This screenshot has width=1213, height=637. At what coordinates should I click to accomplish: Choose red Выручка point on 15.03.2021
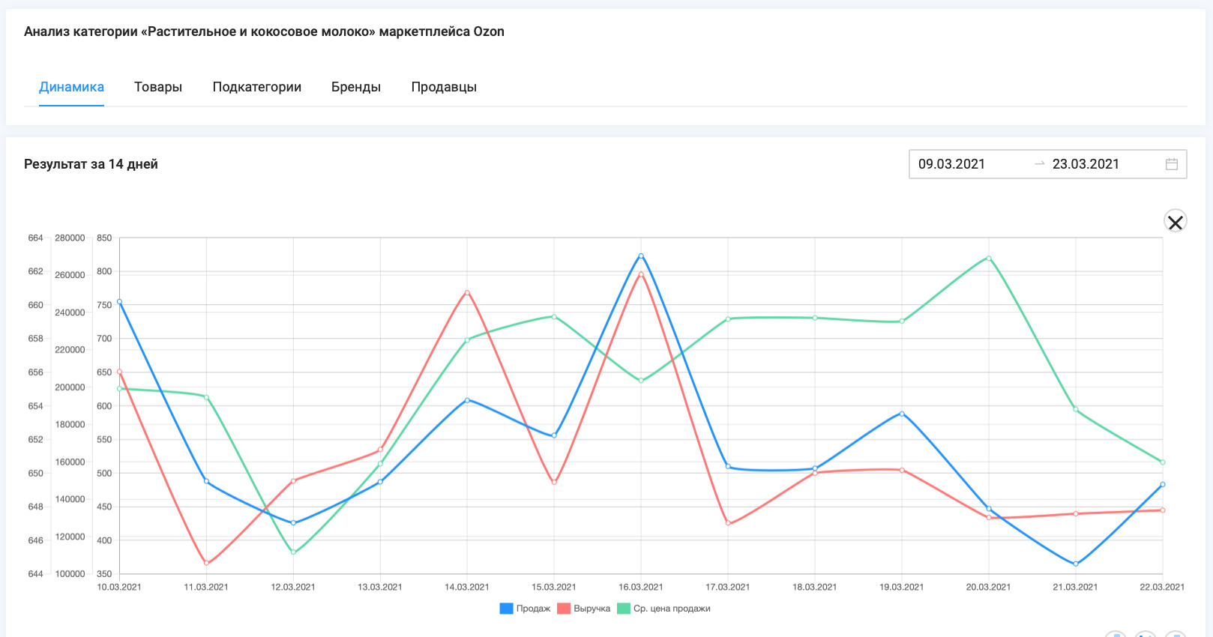pyautogui.click(x=554, y=482)
